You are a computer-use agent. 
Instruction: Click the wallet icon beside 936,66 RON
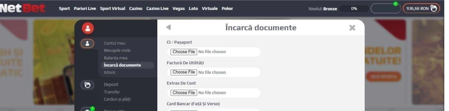pos(434,8)
